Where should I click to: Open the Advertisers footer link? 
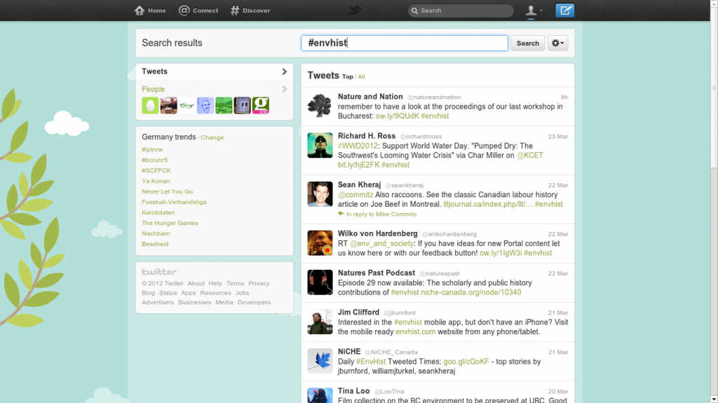point(158,302)
